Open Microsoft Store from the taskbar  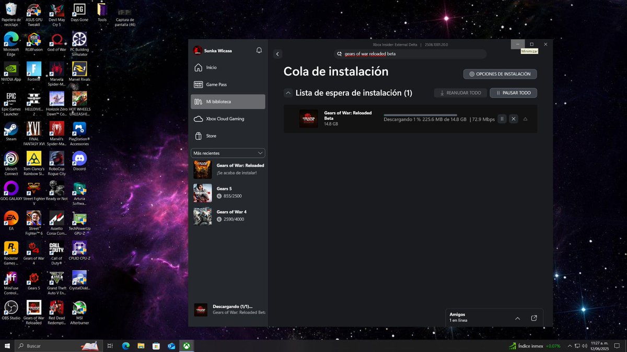tap(156, 346)
